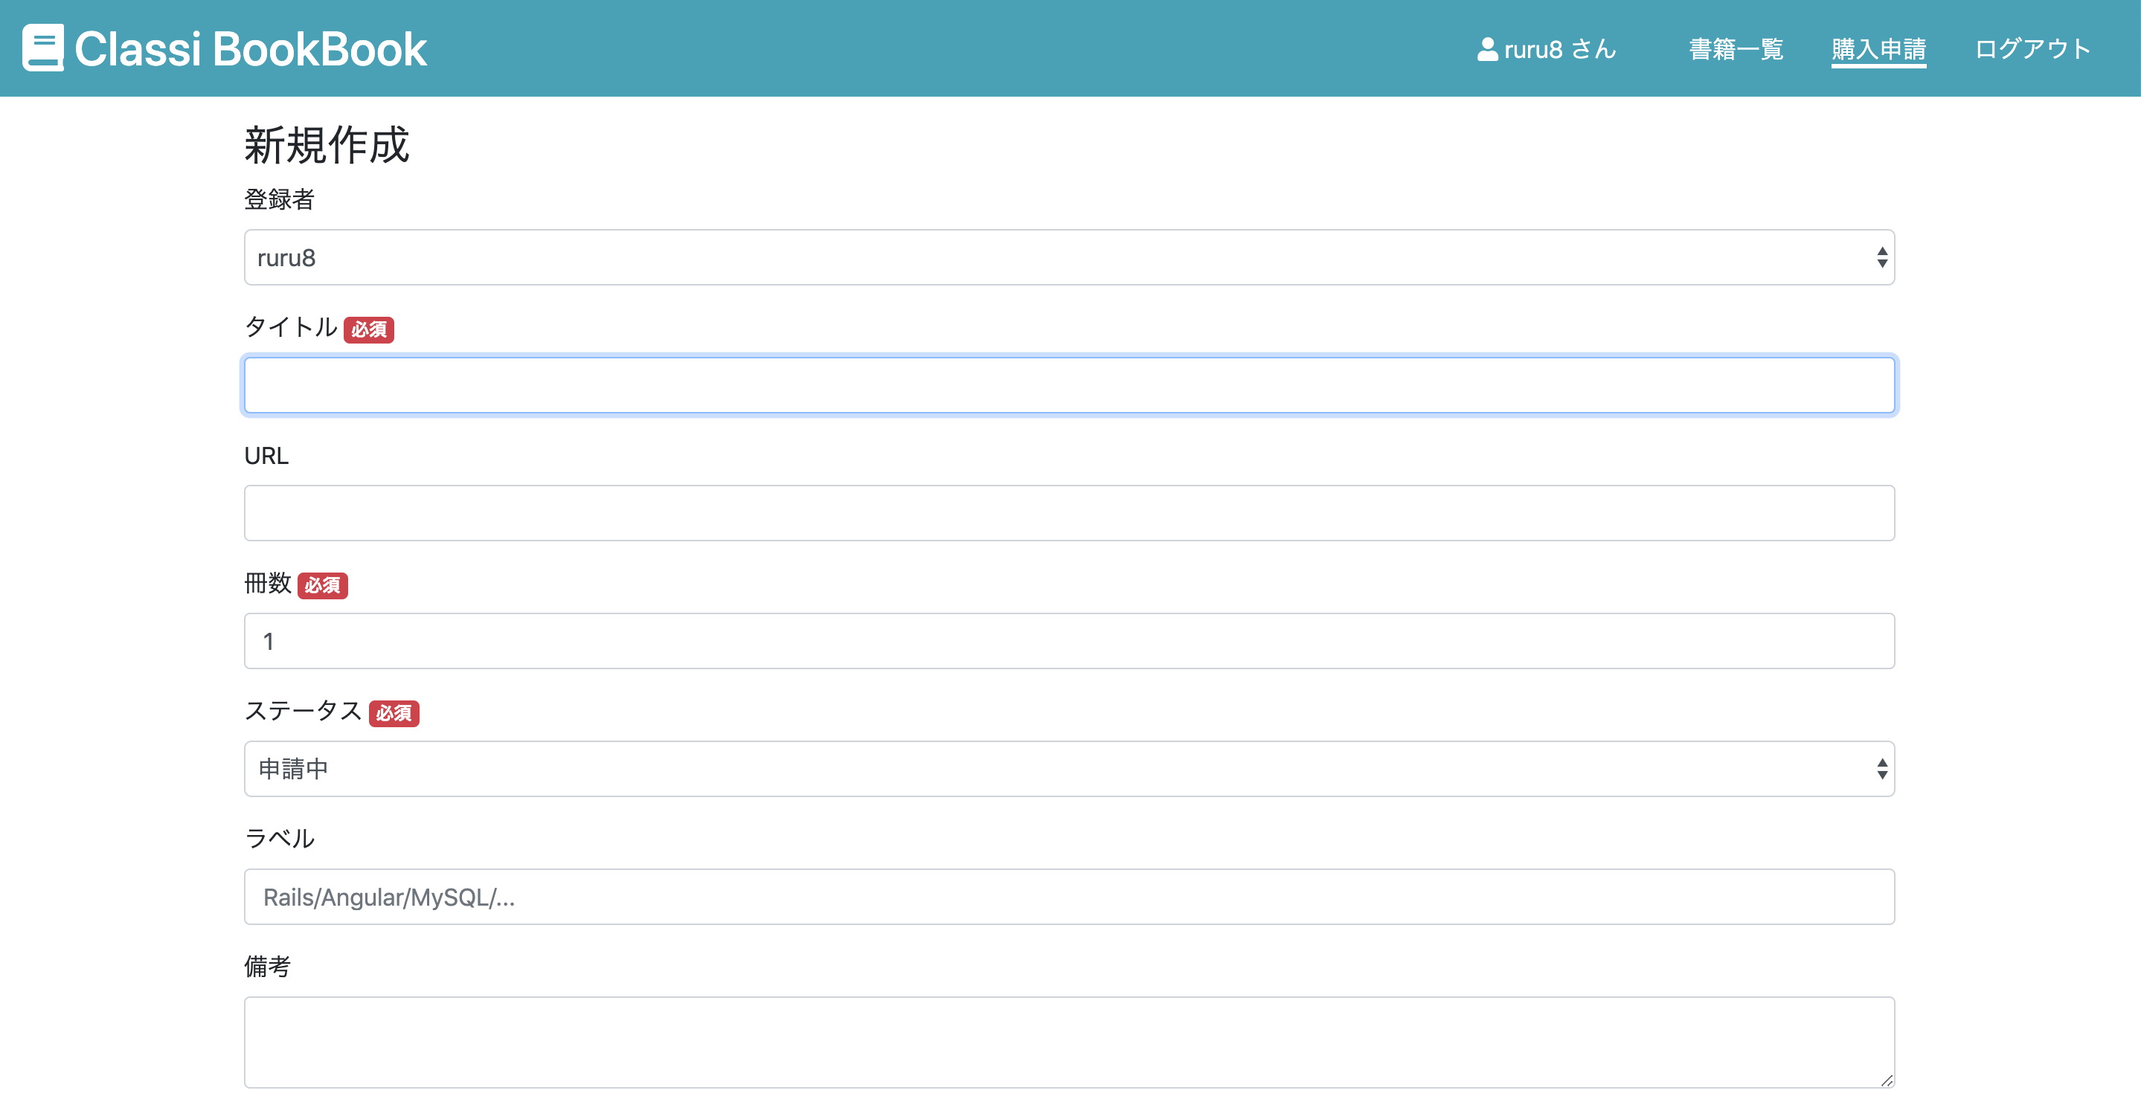
Task: Click the ステータス select arrow indicator
Action: (x=1881, y=769)
